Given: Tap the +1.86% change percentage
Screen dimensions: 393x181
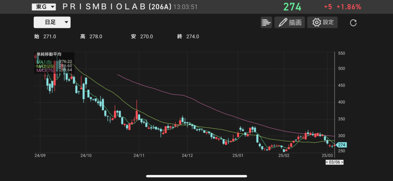Looking at the screenshot, I should pyautogui.click(x=349, y=7).
